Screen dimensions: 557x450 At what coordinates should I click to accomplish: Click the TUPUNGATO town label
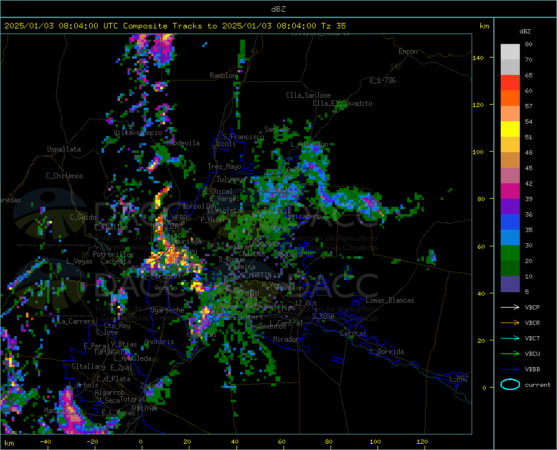(111, 352)
